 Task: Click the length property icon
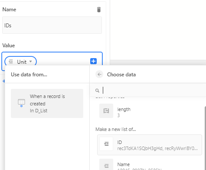pyautogui.click(x=106, y=111)
